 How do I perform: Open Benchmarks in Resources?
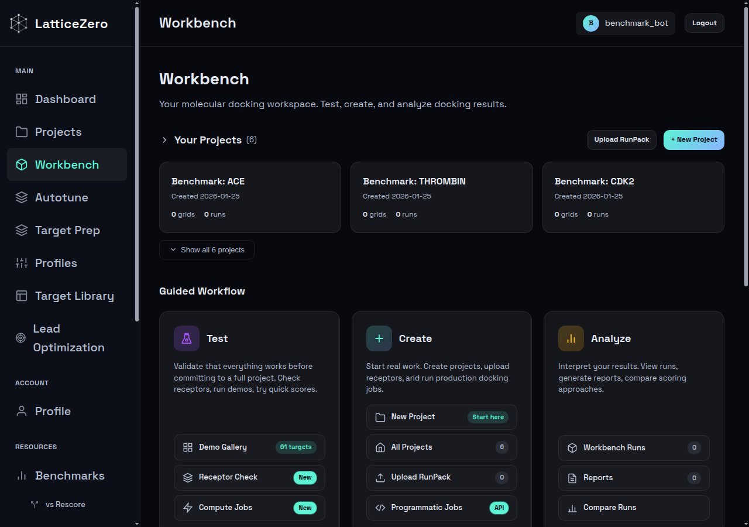click(67, 475)
